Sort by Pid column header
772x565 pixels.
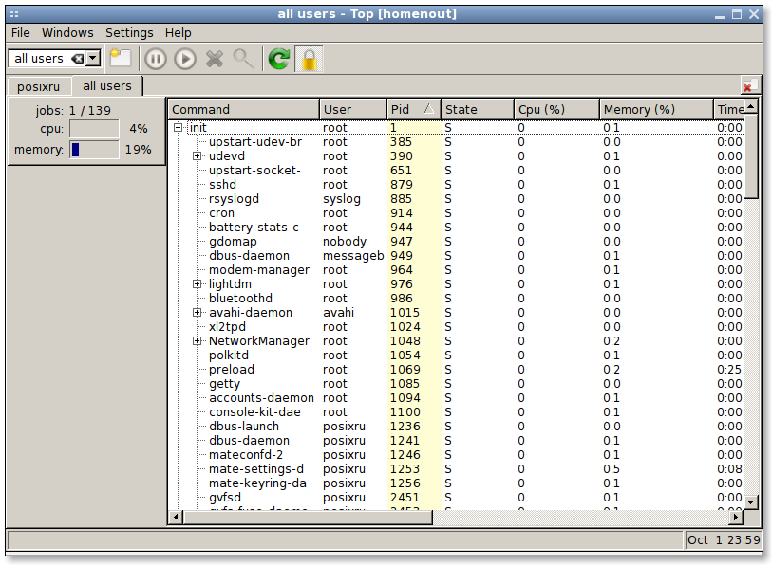[x=414, y=109]
